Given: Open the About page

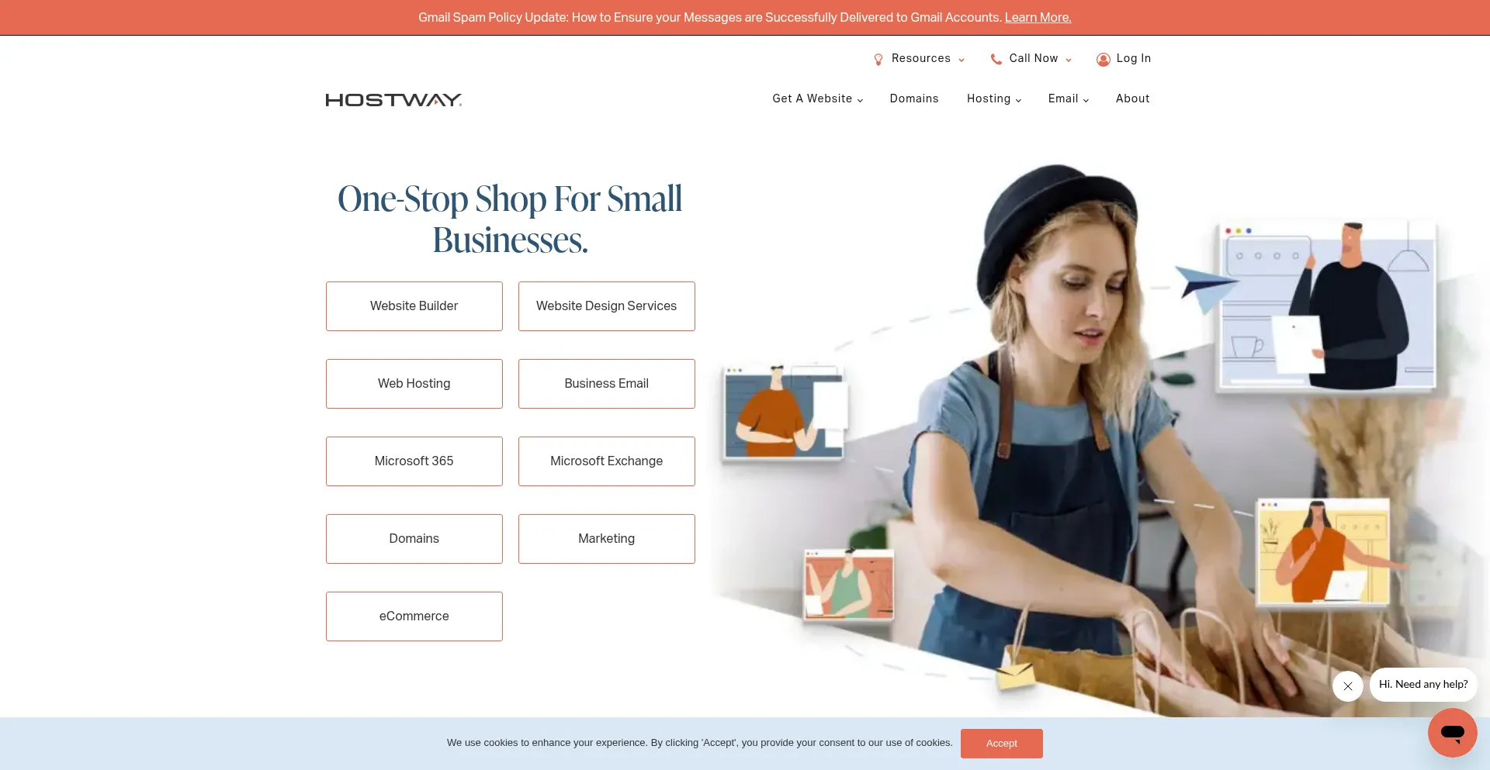Looking at the screenshot, I should pos(1132,98).
